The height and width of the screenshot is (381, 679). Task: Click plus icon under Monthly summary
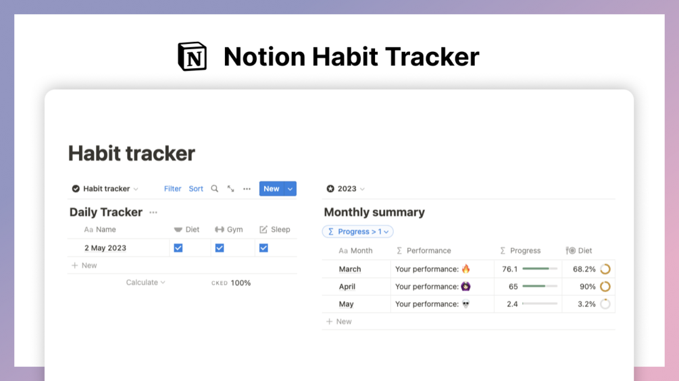329,322
